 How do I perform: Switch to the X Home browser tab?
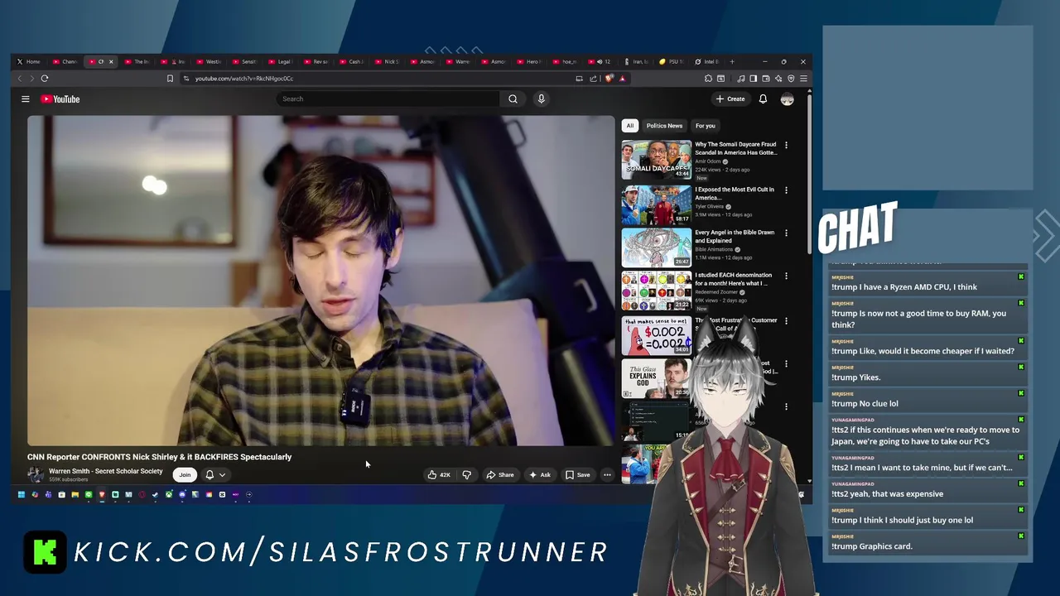(x=29, y=61)
